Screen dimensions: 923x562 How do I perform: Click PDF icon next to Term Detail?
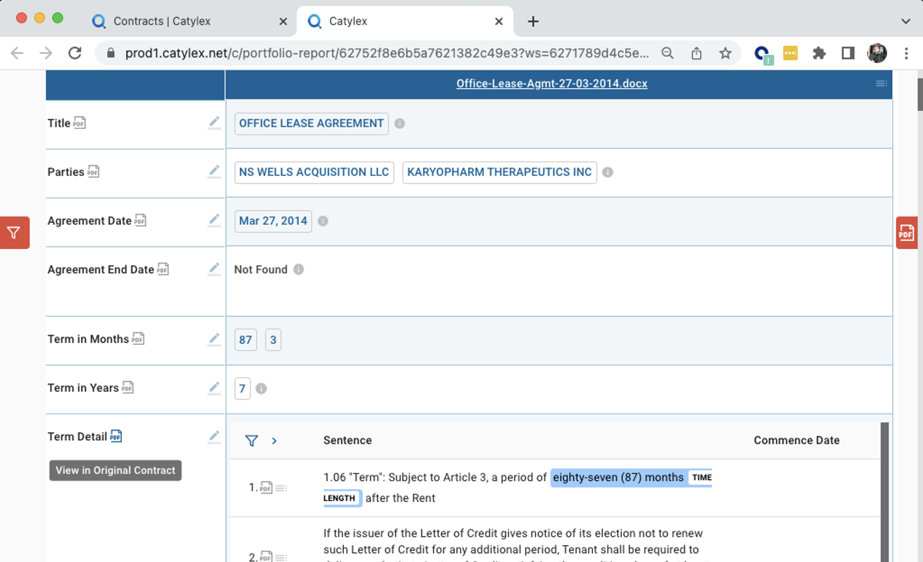[x=116, y=436]
